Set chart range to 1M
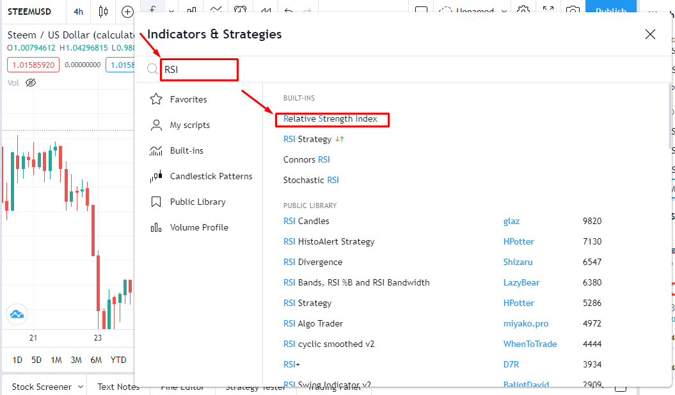 pyautogui.click(x=56, y=360)
